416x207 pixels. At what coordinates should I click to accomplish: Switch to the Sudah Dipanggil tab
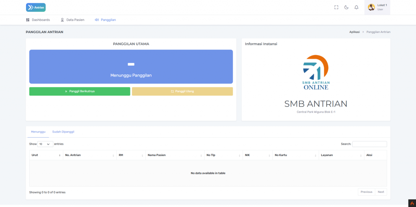tap(63, 132)
